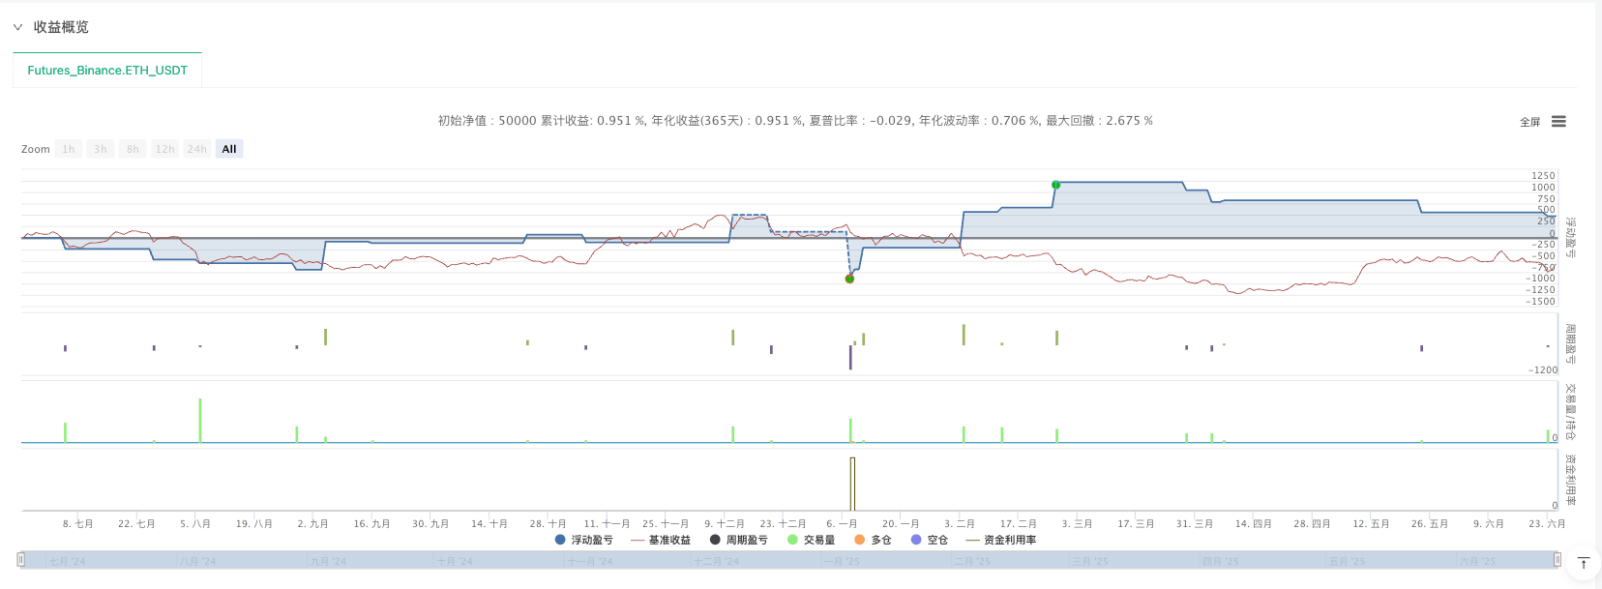Collapse the 收益概览 section chevron
This screenshot has width=1602, height=589.
[17, 27]
